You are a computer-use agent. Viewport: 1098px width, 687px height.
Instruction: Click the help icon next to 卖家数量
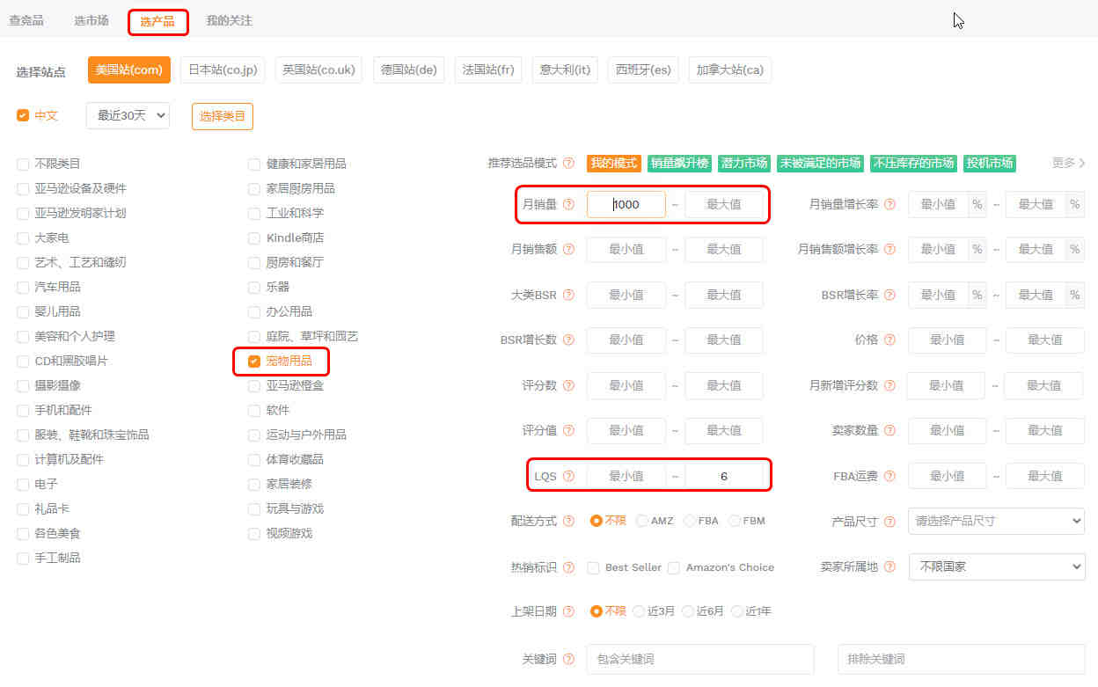click(x=889, y=430)
